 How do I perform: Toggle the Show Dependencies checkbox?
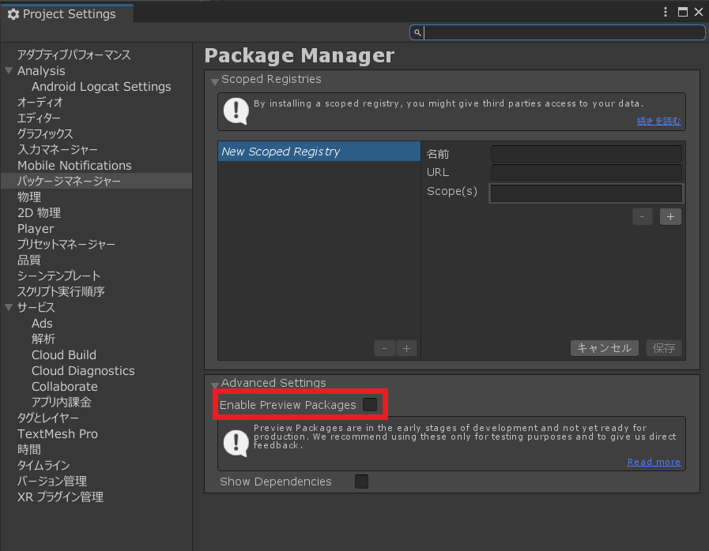coord(361,482)
